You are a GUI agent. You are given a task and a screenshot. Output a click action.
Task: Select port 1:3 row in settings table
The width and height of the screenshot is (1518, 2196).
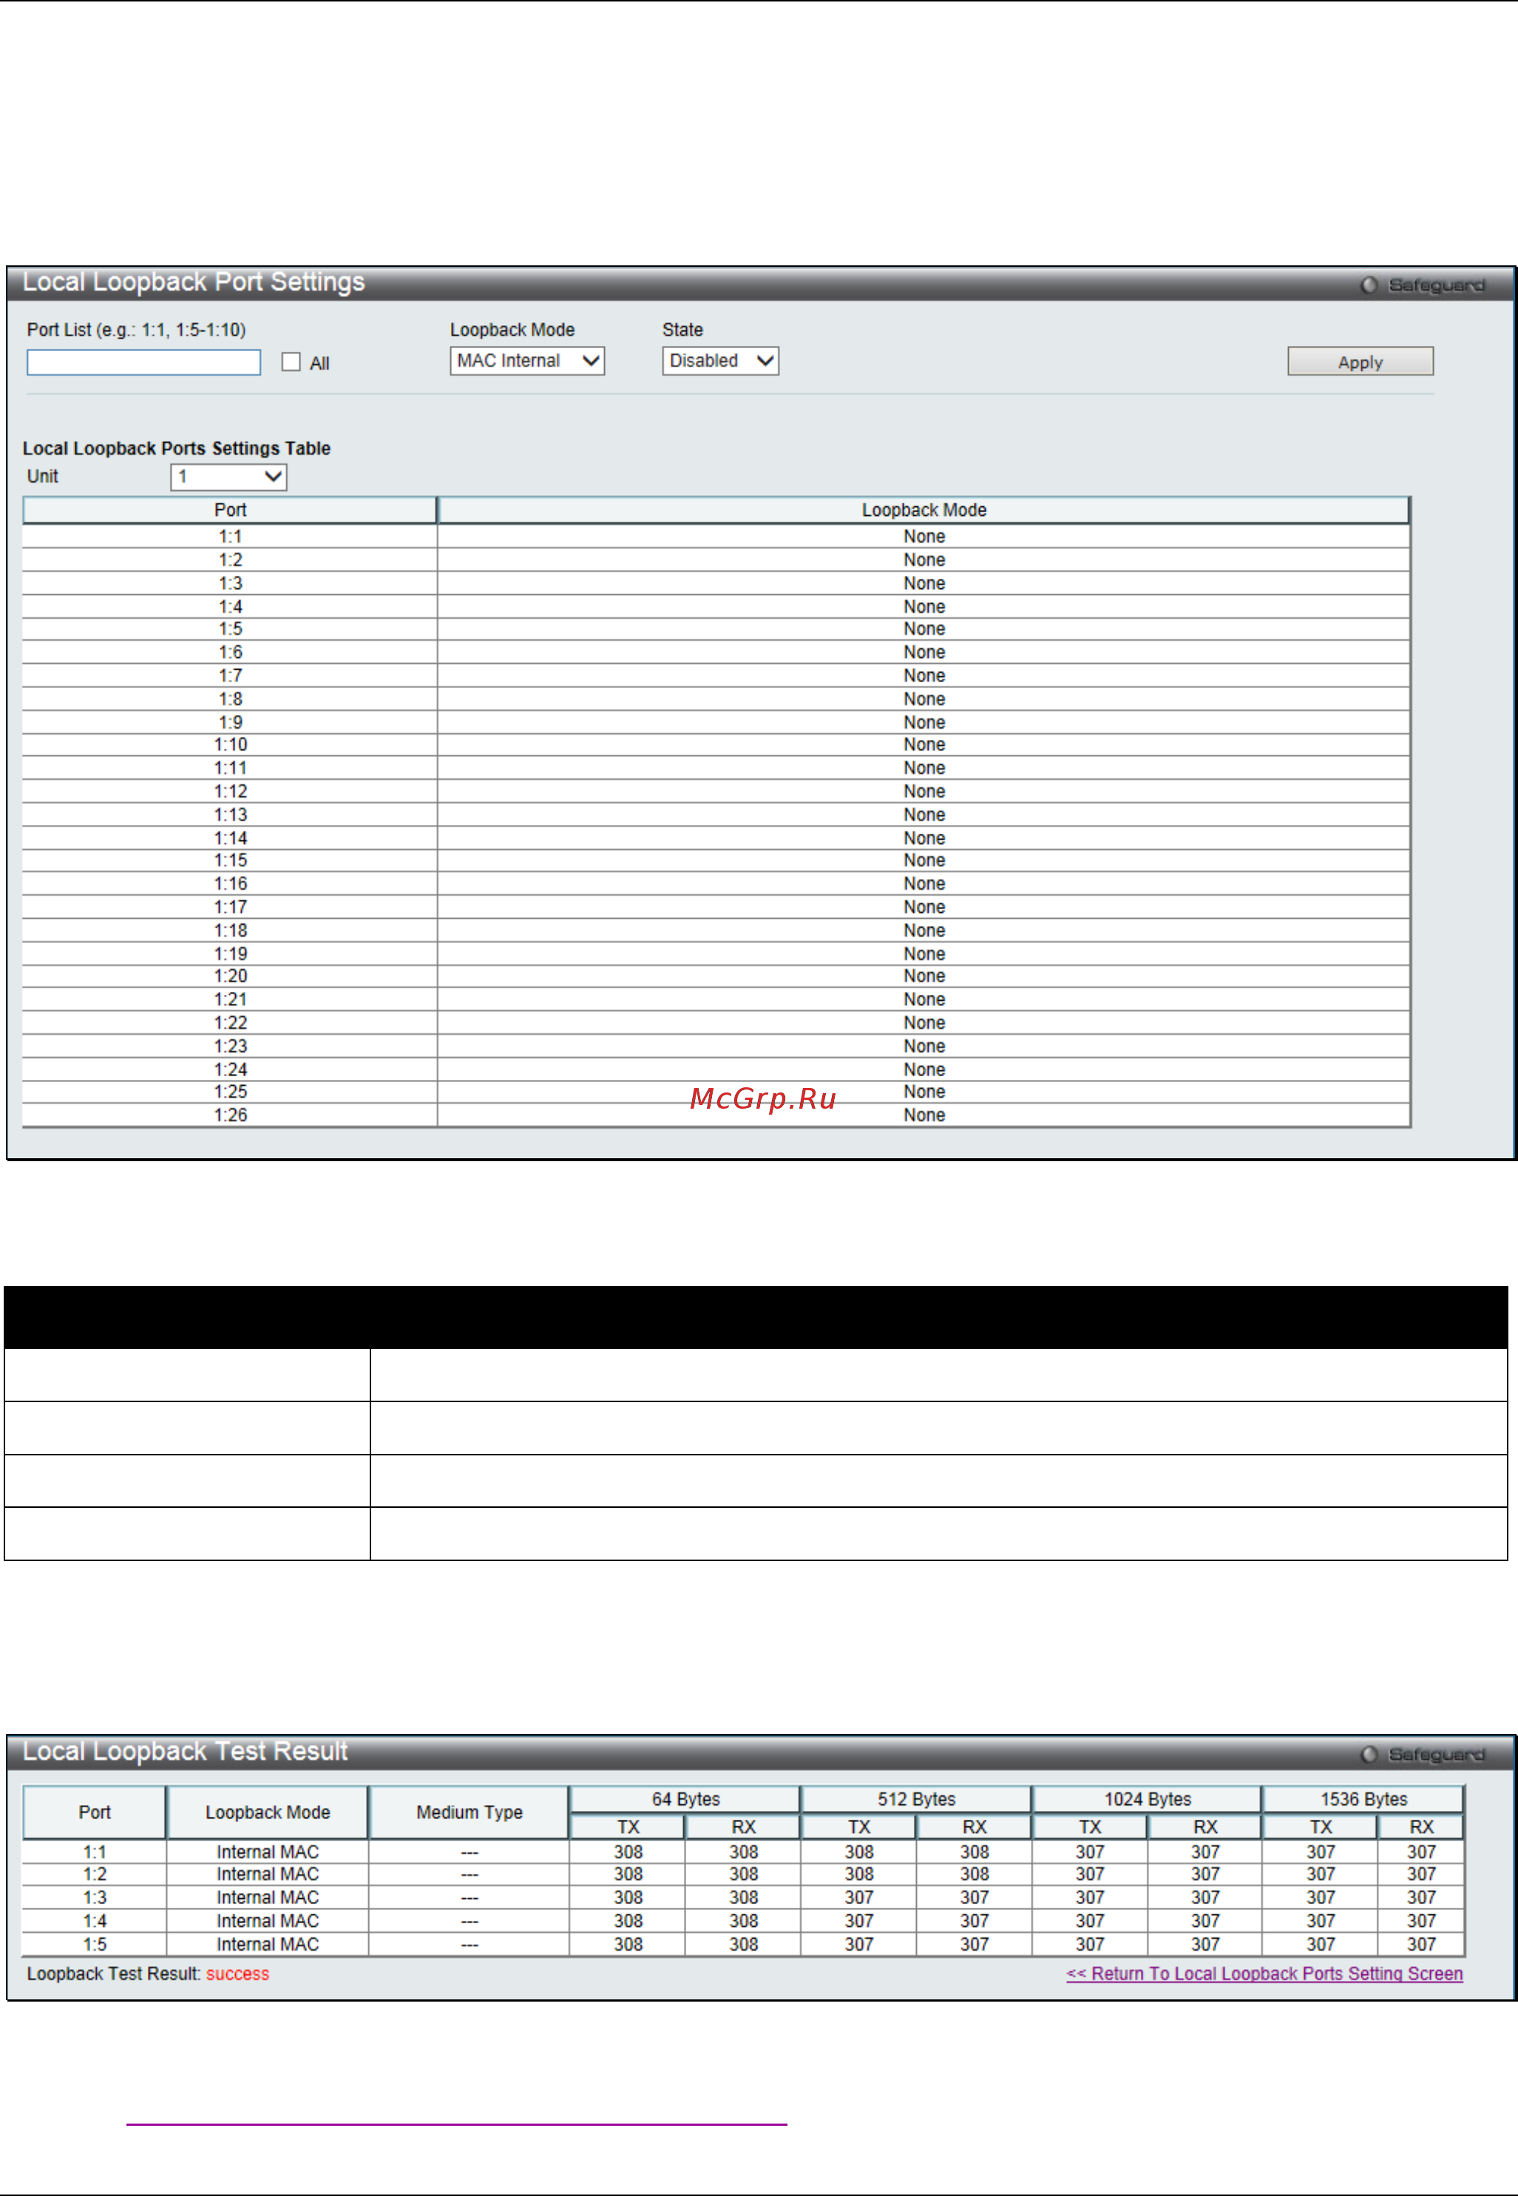716,582
